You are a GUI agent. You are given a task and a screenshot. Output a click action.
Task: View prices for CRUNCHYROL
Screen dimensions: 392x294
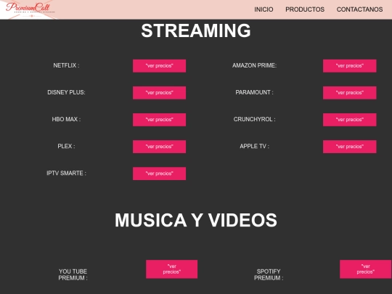pos(349,120)
